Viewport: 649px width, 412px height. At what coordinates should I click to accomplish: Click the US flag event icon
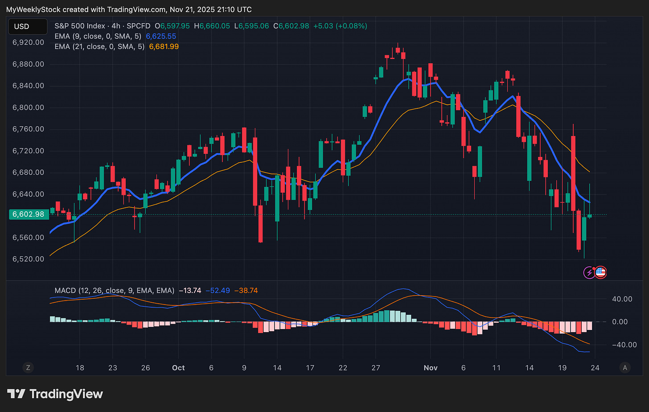[601, 272]
